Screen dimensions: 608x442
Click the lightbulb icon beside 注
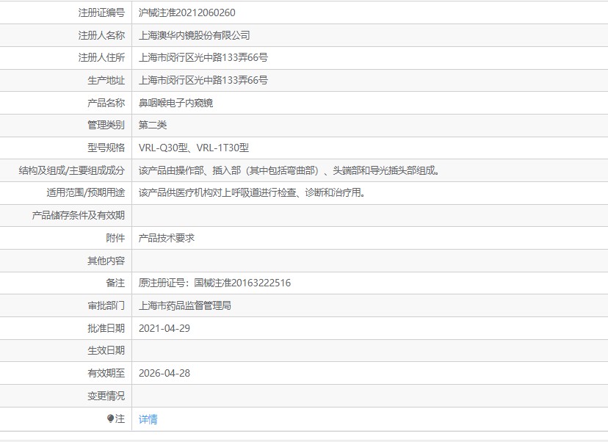coord(110,419)
